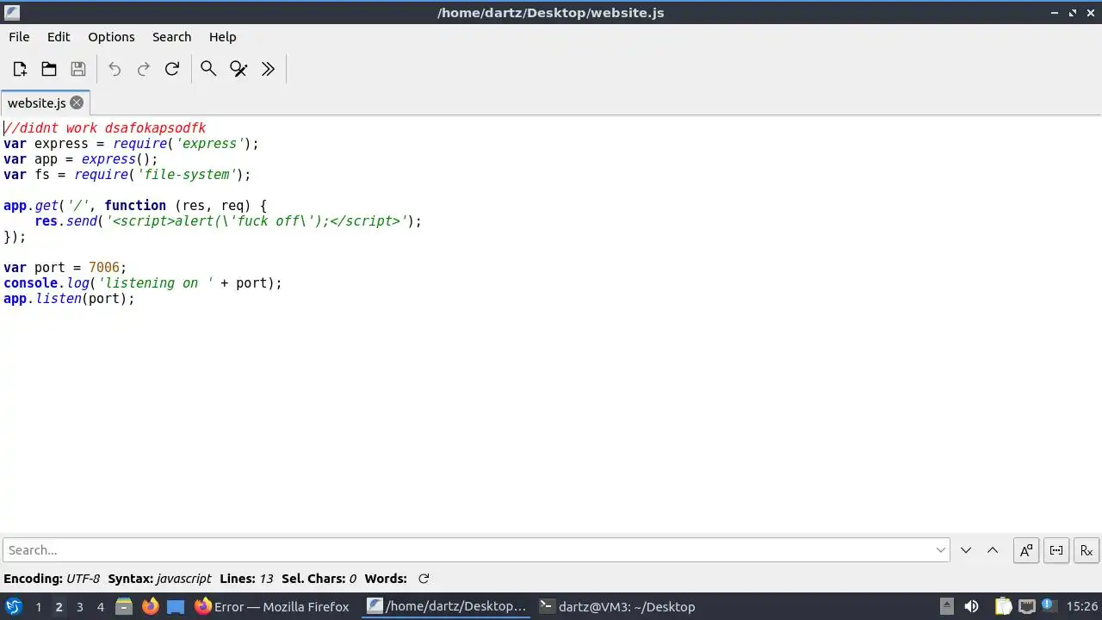Open find and replace tool icon
Screen dimensions: 1102x620
click(x=238, y=69)
